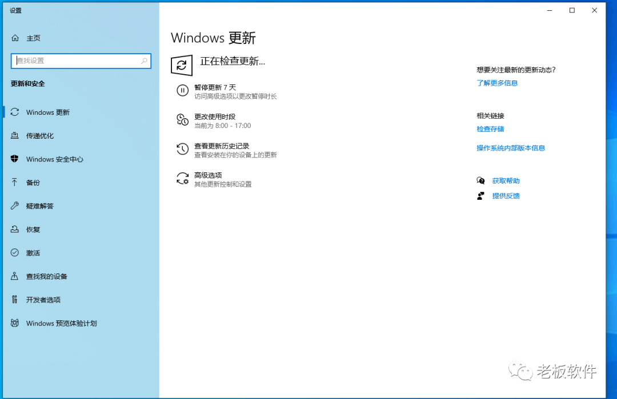Open 操作系统内部版本信息 link
The width and height of the screenshot is (617, 399).
click(511, 148)
